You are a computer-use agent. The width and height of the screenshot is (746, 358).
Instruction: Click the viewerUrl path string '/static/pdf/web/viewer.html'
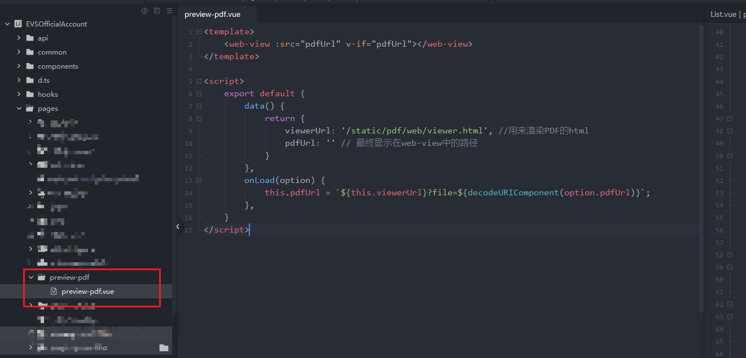(x=415, y=131)
